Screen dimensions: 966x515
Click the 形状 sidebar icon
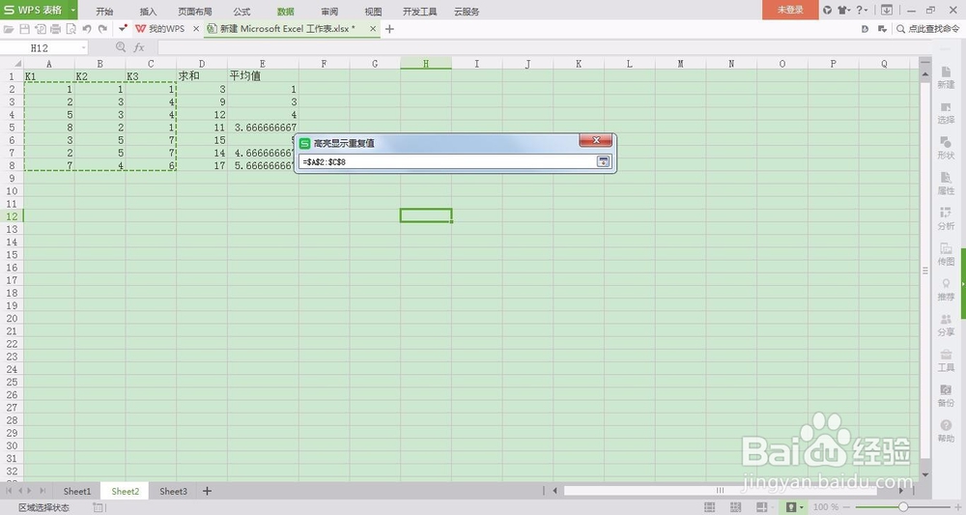(x=947, y=149)
